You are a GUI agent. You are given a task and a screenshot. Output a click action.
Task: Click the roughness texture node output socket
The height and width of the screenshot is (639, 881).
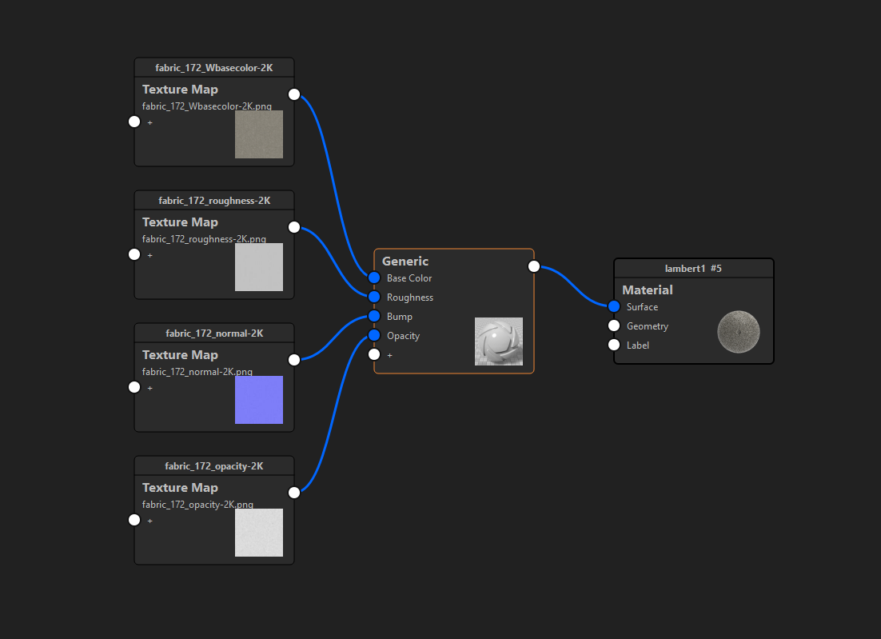294,227
